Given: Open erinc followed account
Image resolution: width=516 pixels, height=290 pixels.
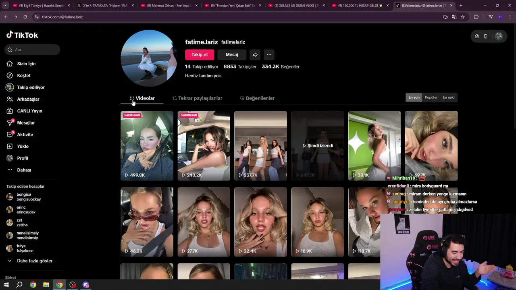Looking at the screenshot, I should pyautogui.click(x=22, y=210).
